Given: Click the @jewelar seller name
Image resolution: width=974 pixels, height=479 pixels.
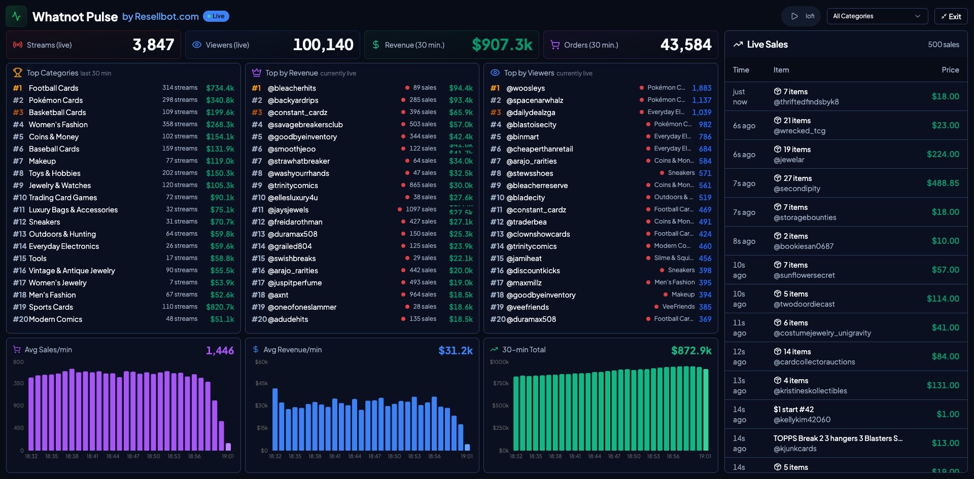Looking at the screenshot, I should [x=789, y=160].
